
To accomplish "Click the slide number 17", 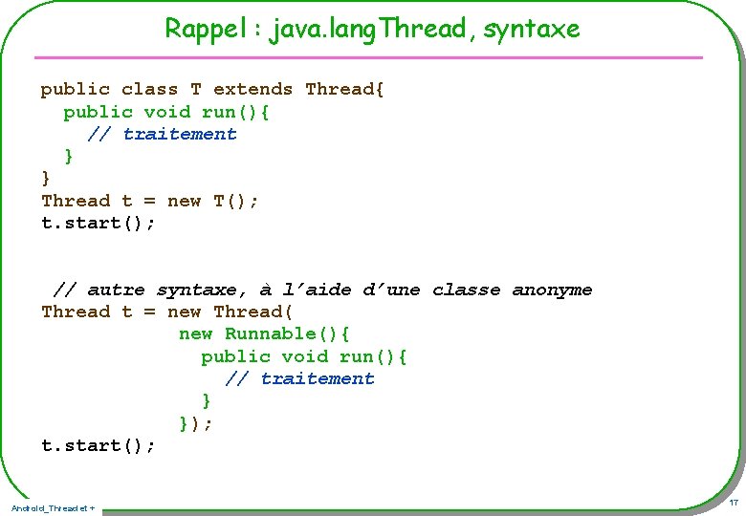I will tap(734, 503).
